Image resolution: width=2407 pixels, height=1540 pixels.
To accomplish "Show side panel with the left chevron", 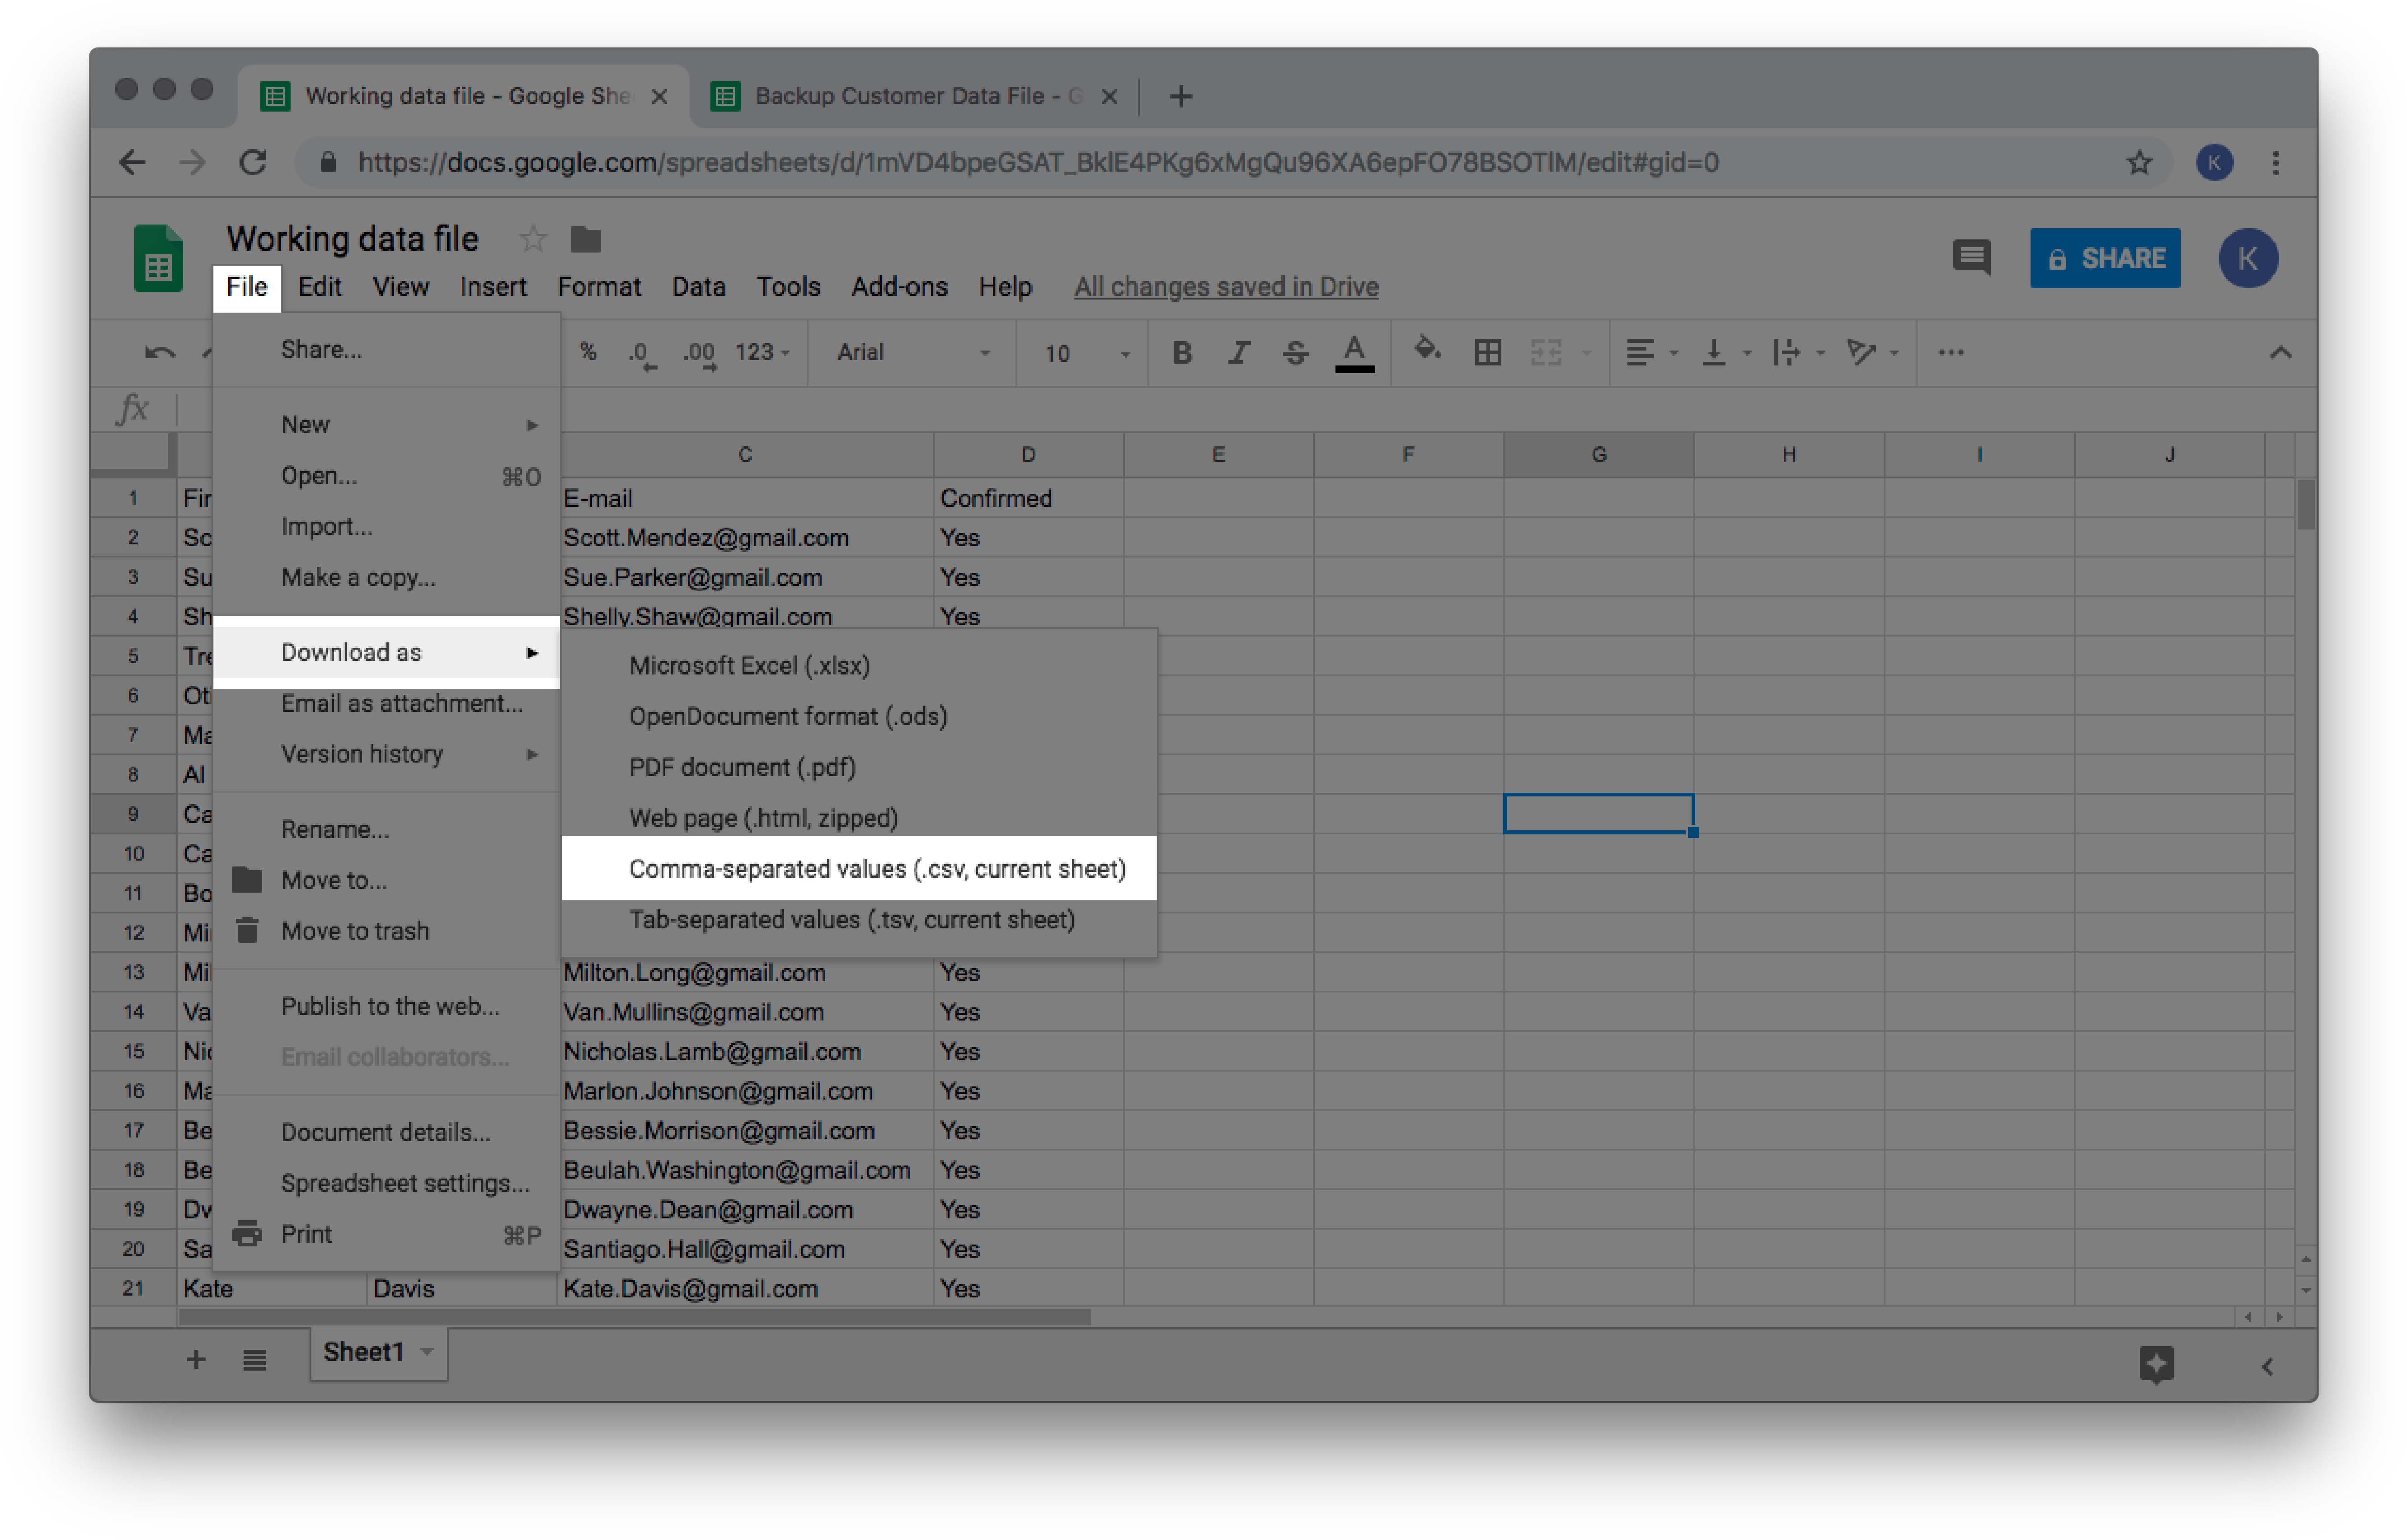I will pyautogui.click(x=2267, y=1366).
